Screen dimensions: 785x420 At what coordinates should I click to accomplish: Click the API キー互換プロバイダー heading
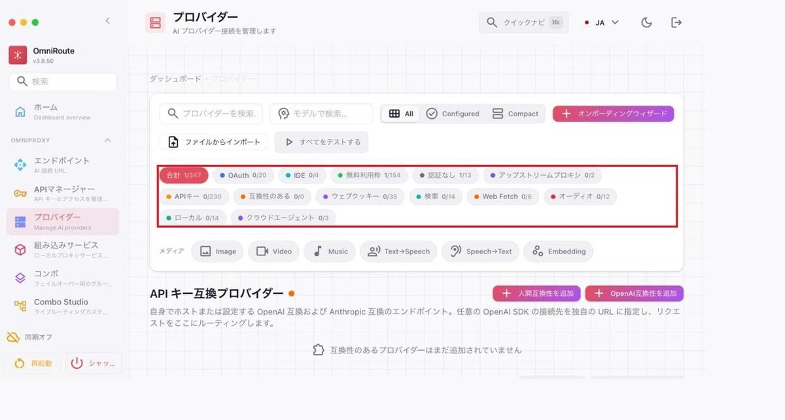click(217, 293)
